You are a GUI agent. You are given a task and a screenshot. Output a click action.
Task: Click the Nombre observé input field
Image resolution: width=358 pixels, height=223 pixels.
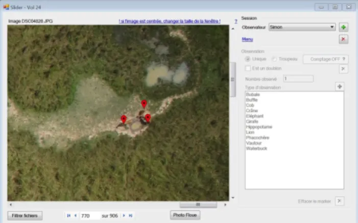298,79
